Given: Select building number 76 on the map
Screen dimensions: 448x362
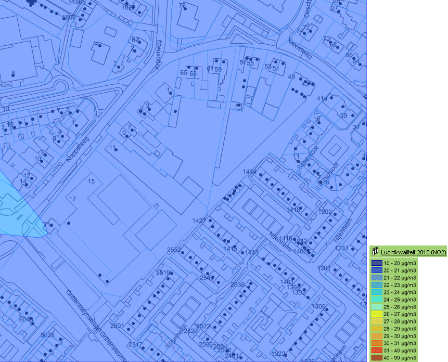Looking at the screenshot, I should coord(182,6).
